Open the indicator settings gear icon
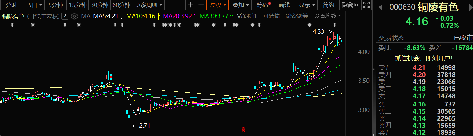 (x=74, y=16)
